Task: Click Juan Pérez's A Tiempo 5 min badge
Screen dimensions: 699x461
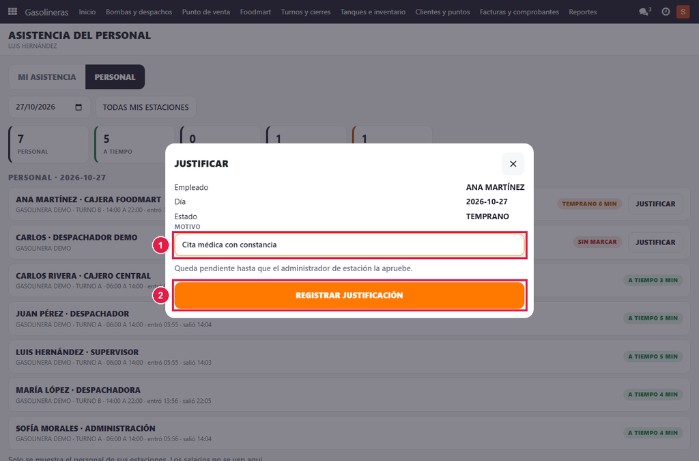Action: [653, 318]
